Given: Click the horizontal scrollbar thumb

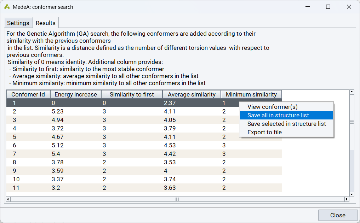Looking at the screenshot, I should [x=177, y=199].
